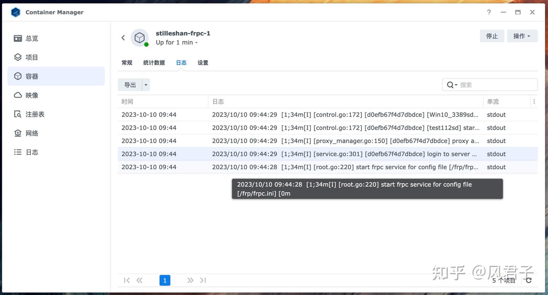Select the service.go:301 login to server row
This screenshot has width=548, height=295.
[328, 154]
